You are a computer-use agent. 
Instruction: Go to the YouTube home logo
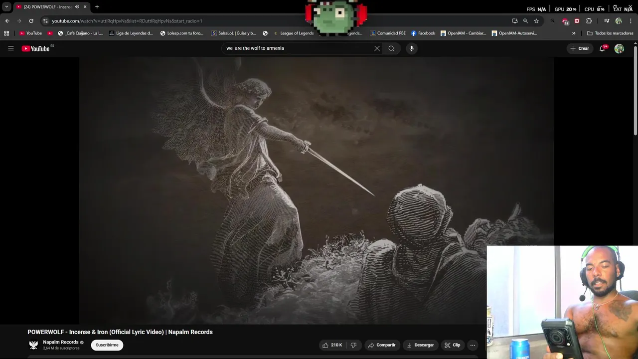[x=35, y=48]
